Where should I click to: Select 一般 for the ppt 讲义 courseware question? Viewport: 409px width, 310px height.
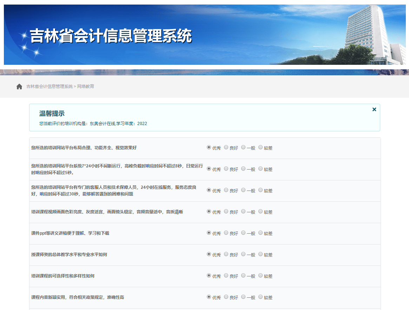243,233
